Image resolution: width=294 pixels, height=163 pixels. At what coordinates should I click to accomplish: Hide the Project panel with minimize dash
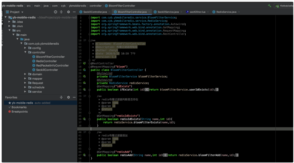74,12
